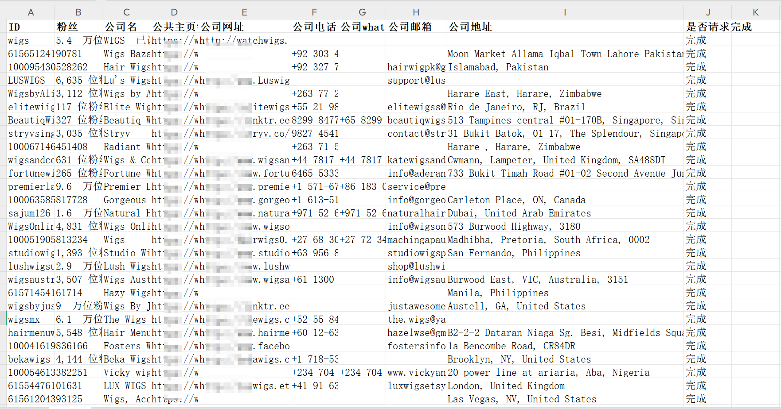The height and width of the screenshot is (409, 781).
Task: Select address 31 Bukit Batok cell
Action: pyautogui.click(x=565, y=134)
